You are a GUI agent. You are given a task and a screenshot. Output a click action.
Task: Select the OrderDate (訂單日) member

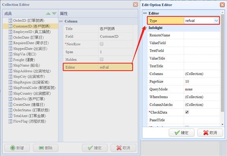(28, 38)
